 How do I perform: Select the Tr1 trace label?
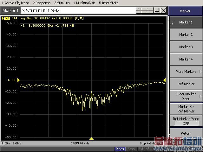point(7,18)
